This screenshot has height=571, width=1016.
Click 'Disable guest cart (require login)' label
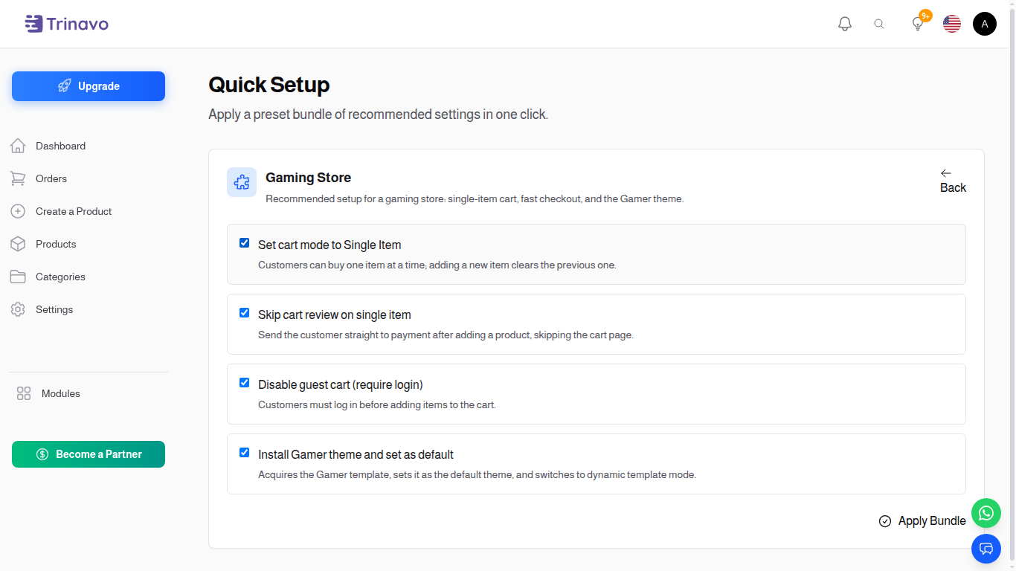pyautogui.click(x=341, y=384)
